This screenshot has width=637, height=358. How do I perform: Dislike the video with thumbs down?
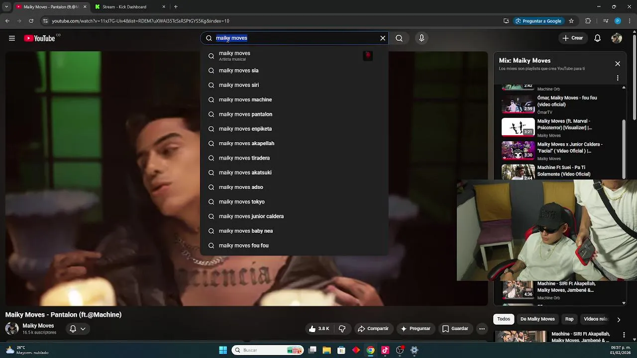point(342,329)
